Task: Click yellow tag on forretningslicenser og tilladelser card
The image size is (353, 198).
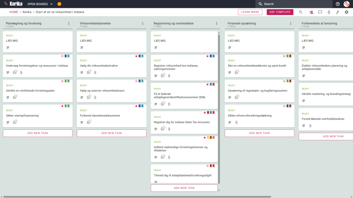Action: [208, 137]
